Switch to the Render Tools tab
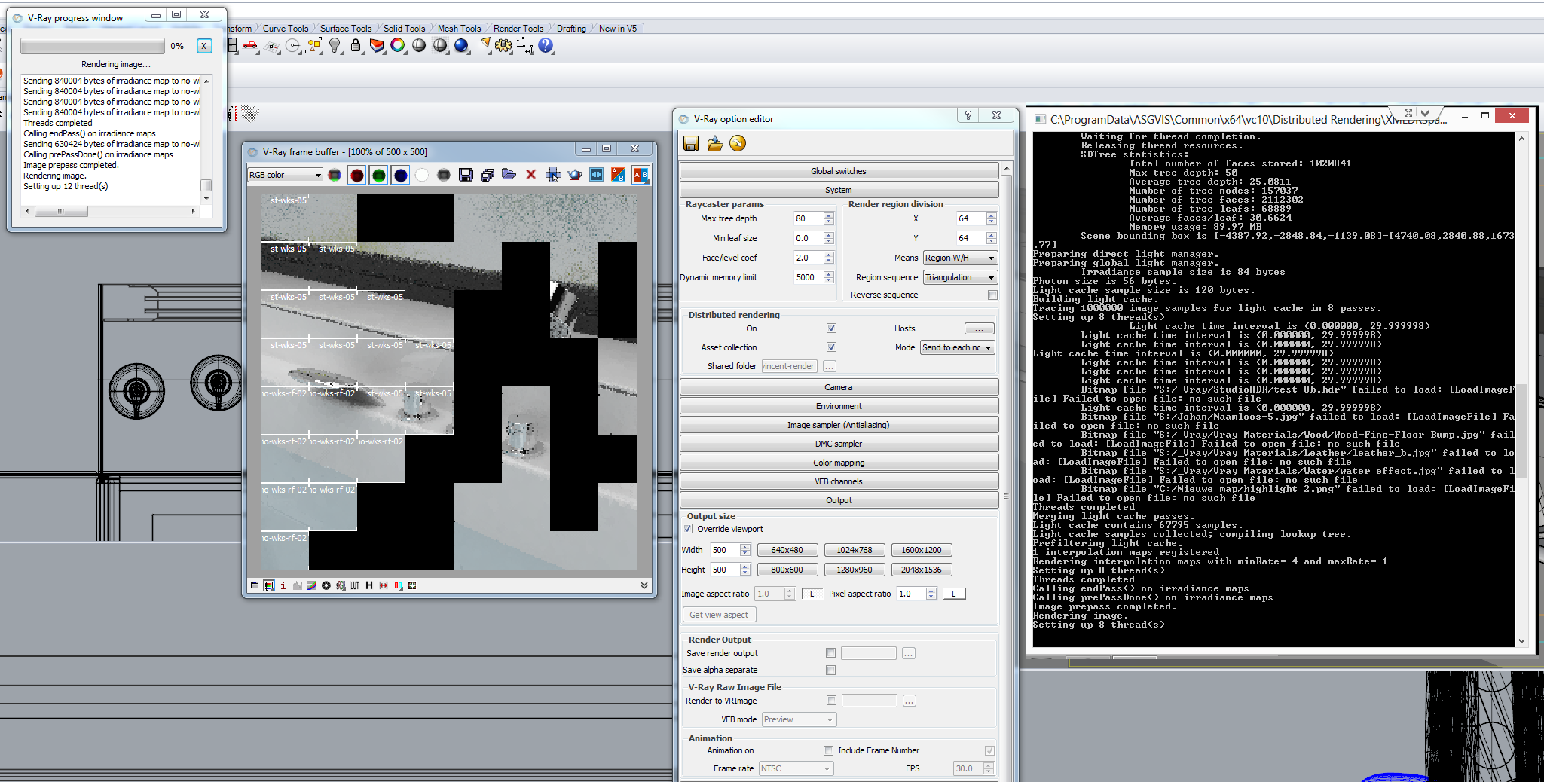 pos(518,29)
